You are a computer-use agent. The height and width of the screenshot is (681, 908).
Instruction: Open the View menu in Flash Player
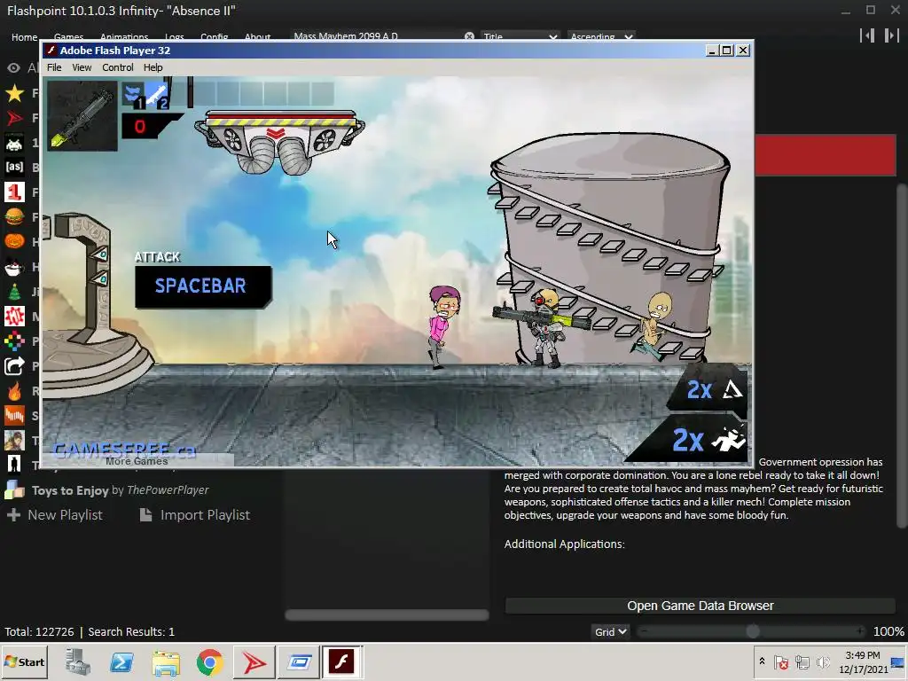(x=82, y=67)
